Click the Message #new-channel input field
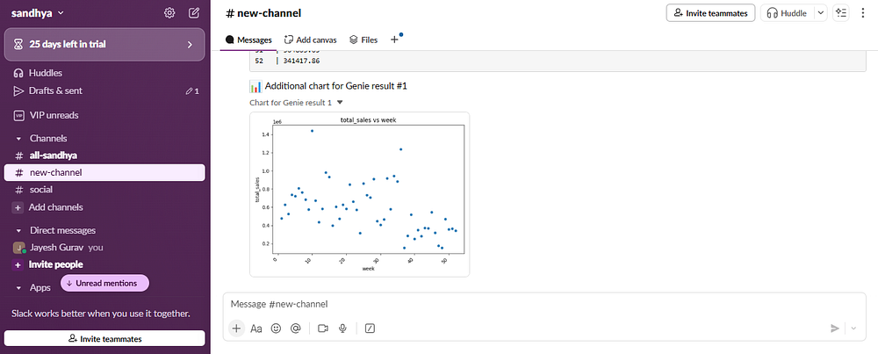 click(x=527, y=304)
